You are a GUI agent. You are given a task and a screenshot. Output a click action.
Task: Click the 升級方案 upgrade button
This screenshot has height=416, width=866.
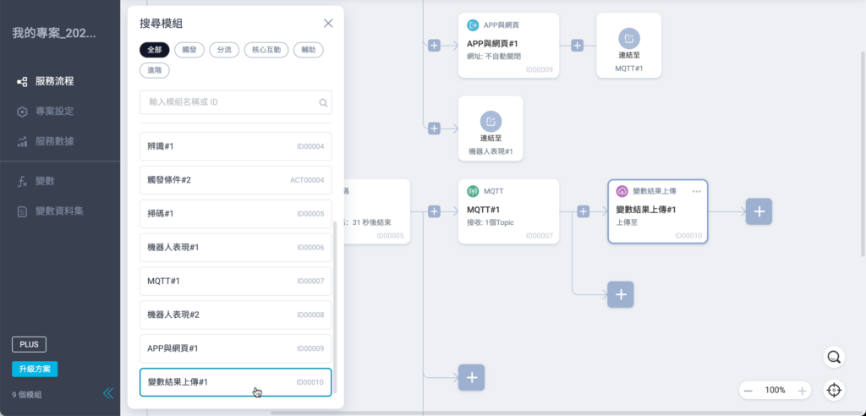(35, 369)
